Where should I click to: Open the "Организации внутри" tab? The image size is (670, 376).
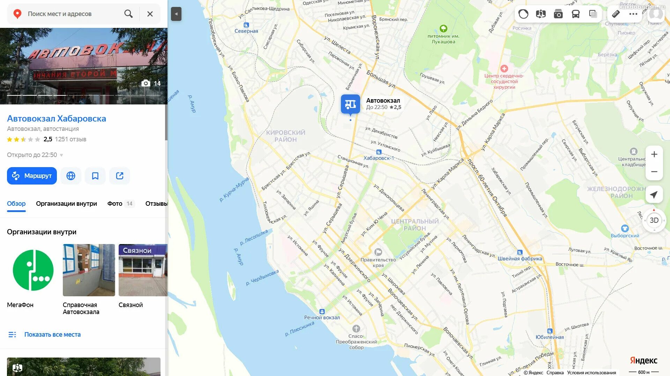(x=66, y=204)
